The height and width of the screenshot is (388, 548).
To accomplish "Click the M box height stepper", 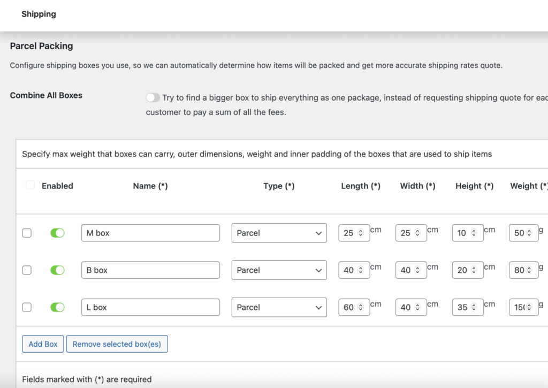I will tap(475, 233).
